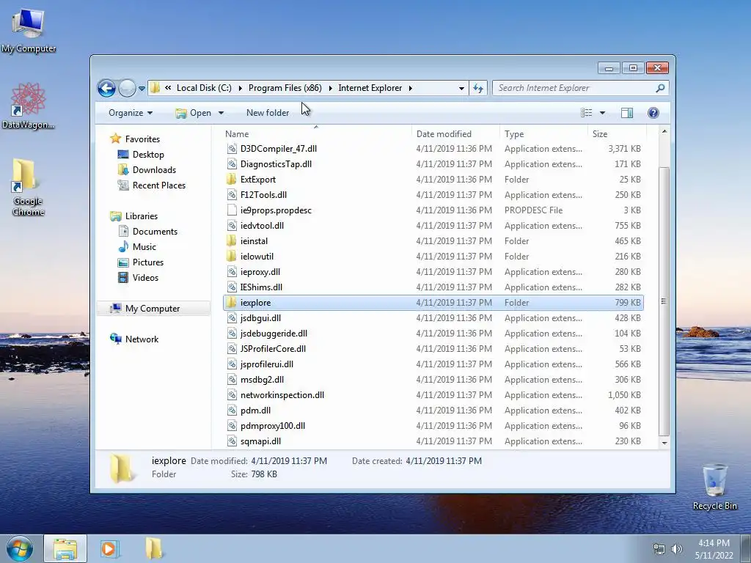
Task: Select Network in navigation pane
Action: point(142,339)
